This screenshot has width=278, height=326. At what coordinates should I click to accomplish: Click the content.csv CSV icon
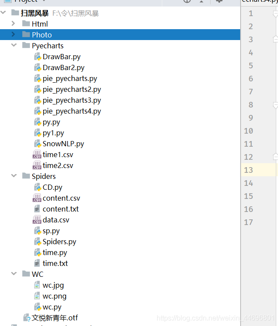(x=37, y=198)
